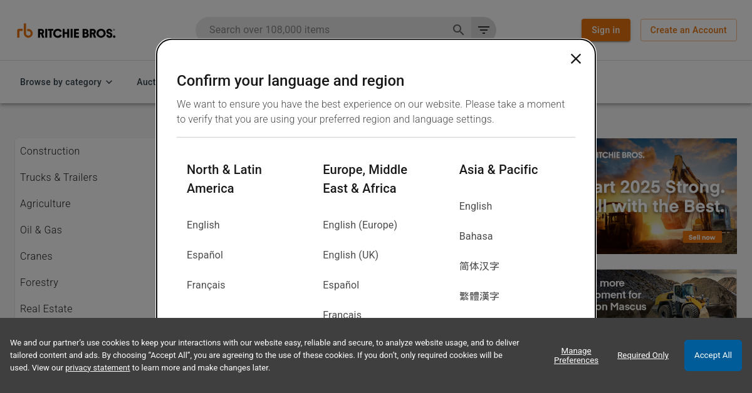This screenshot has height=393, width=752.
Task: Click the search magnifying glass icon
Action: pos(458,29)
